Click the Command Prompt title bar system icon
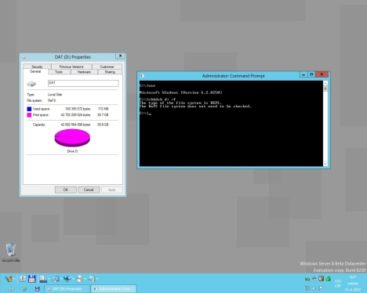 (x=142, y=76)
